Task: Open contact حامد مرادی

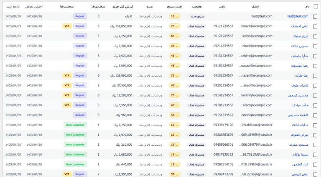Action: pyautogui.click(x=301, y=105)
